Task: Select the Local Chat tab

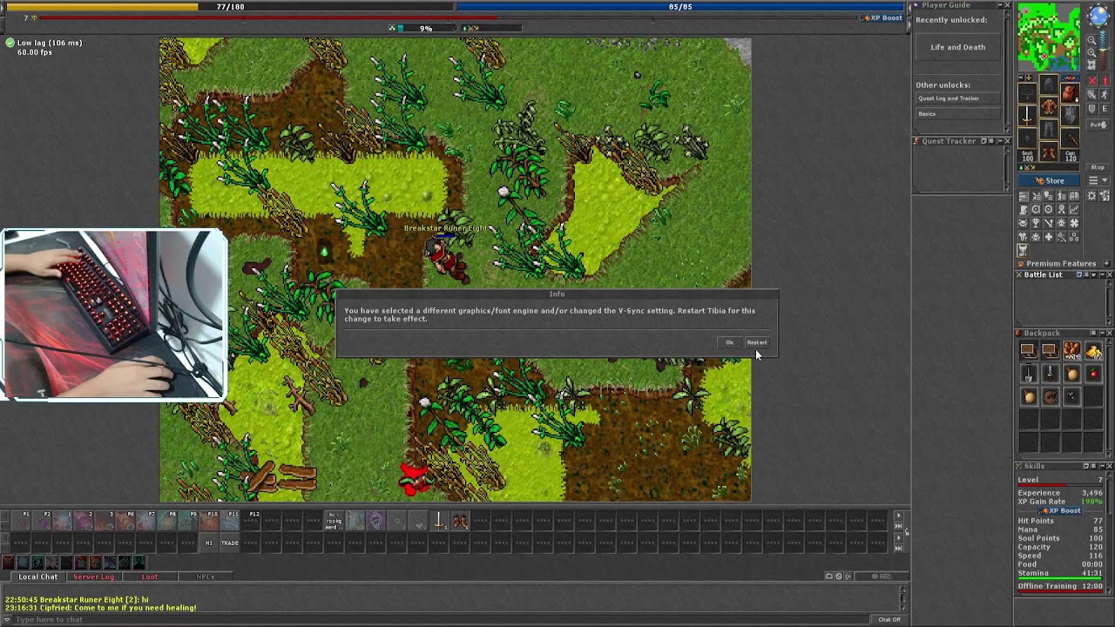Action: pyautogui.click(x=38, y=576)
